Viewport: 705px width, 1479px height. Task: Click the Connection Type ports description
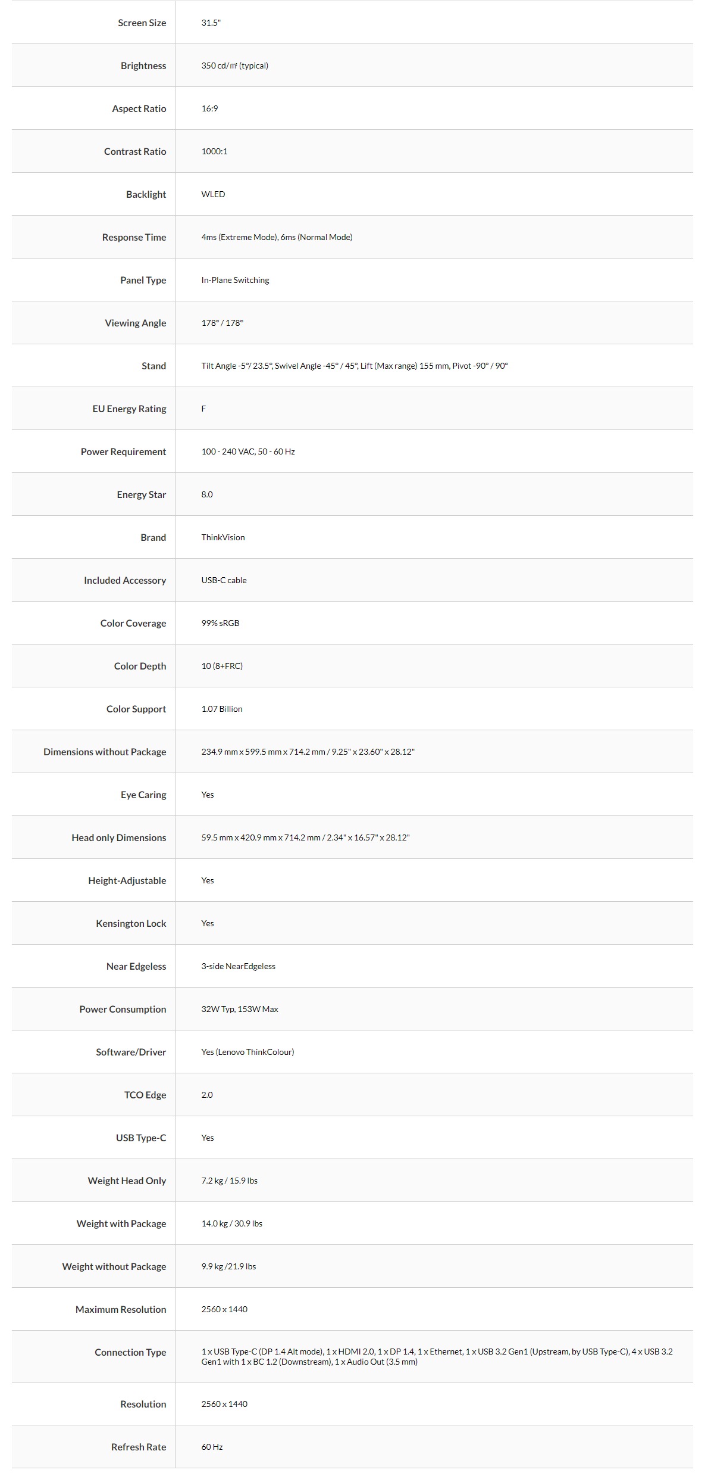click(x=437, y=1356)
